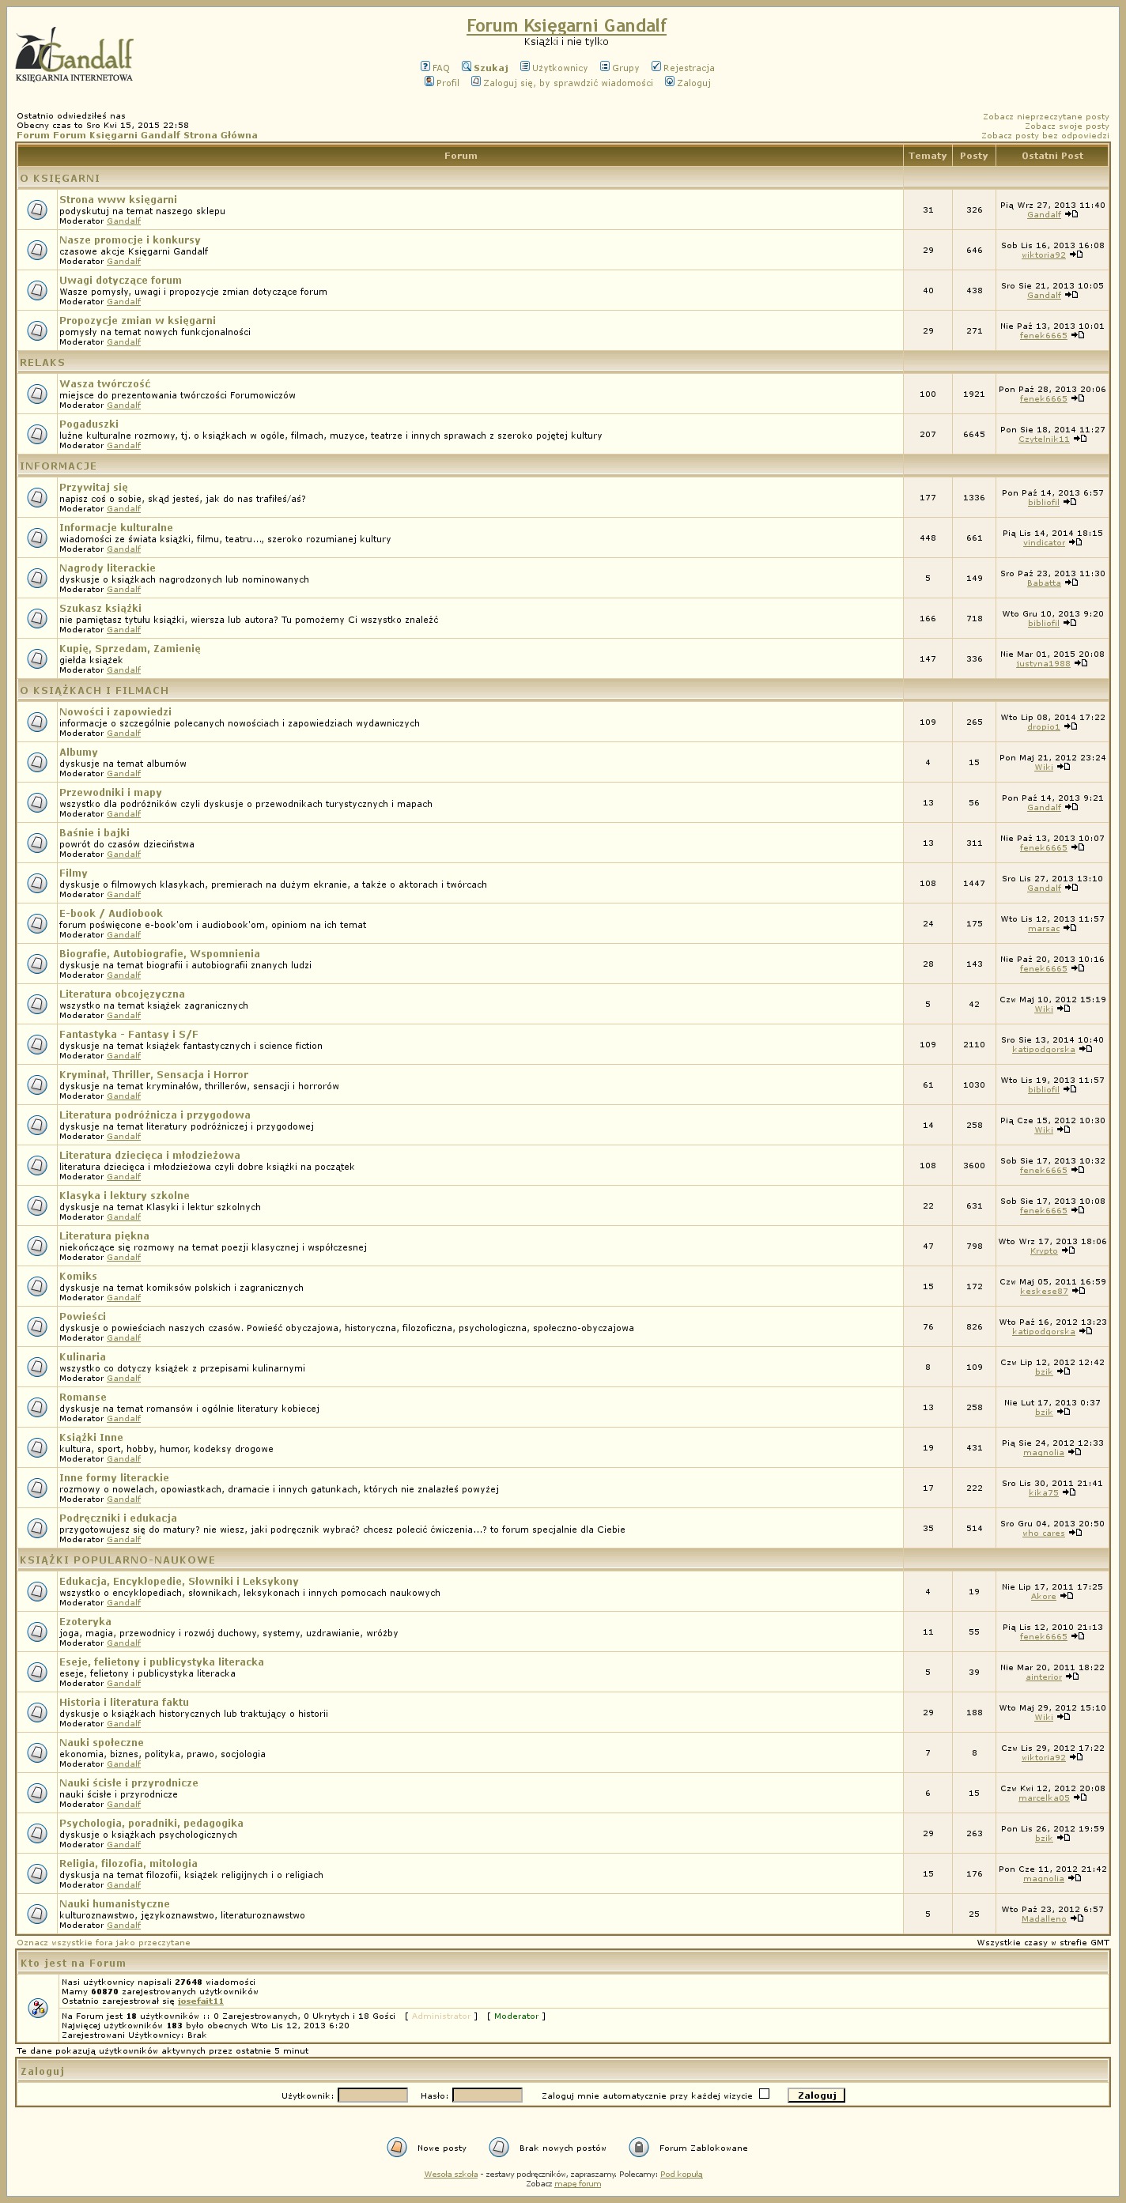Click the Rejestracja checkmark icon
The height and width of the screenshot is (2203, 1126).
pyautogui.click(x=656, y=66)
